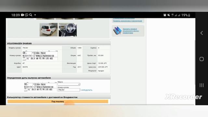Viewport: 208px width, 117px height.
Task: Click the AAC options value
Action: tap(79, 56)
